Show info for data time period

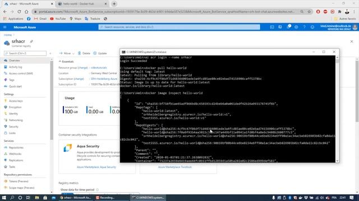click(x=97, y=190)
